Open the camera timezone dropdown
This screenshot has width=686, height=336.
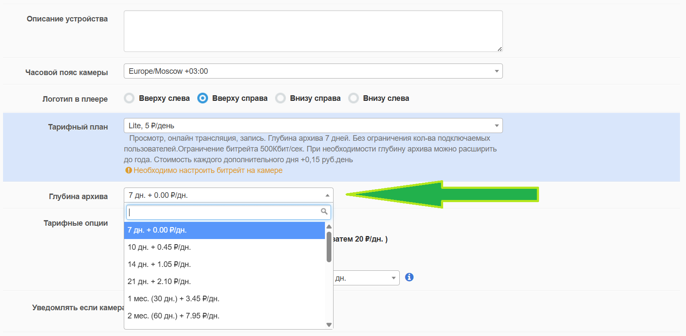[313, 71]
